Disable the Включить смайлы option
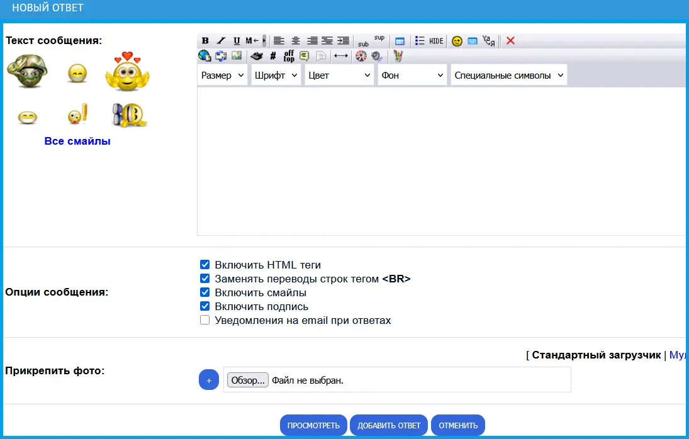This screenshot has width=689, height=439. (204, 292)
